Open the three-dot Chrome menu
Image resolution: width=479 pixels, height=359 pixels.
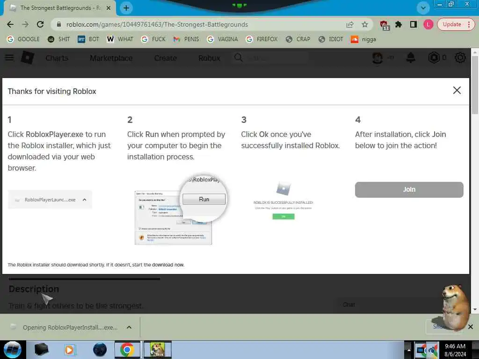click(x=469, y=24)
